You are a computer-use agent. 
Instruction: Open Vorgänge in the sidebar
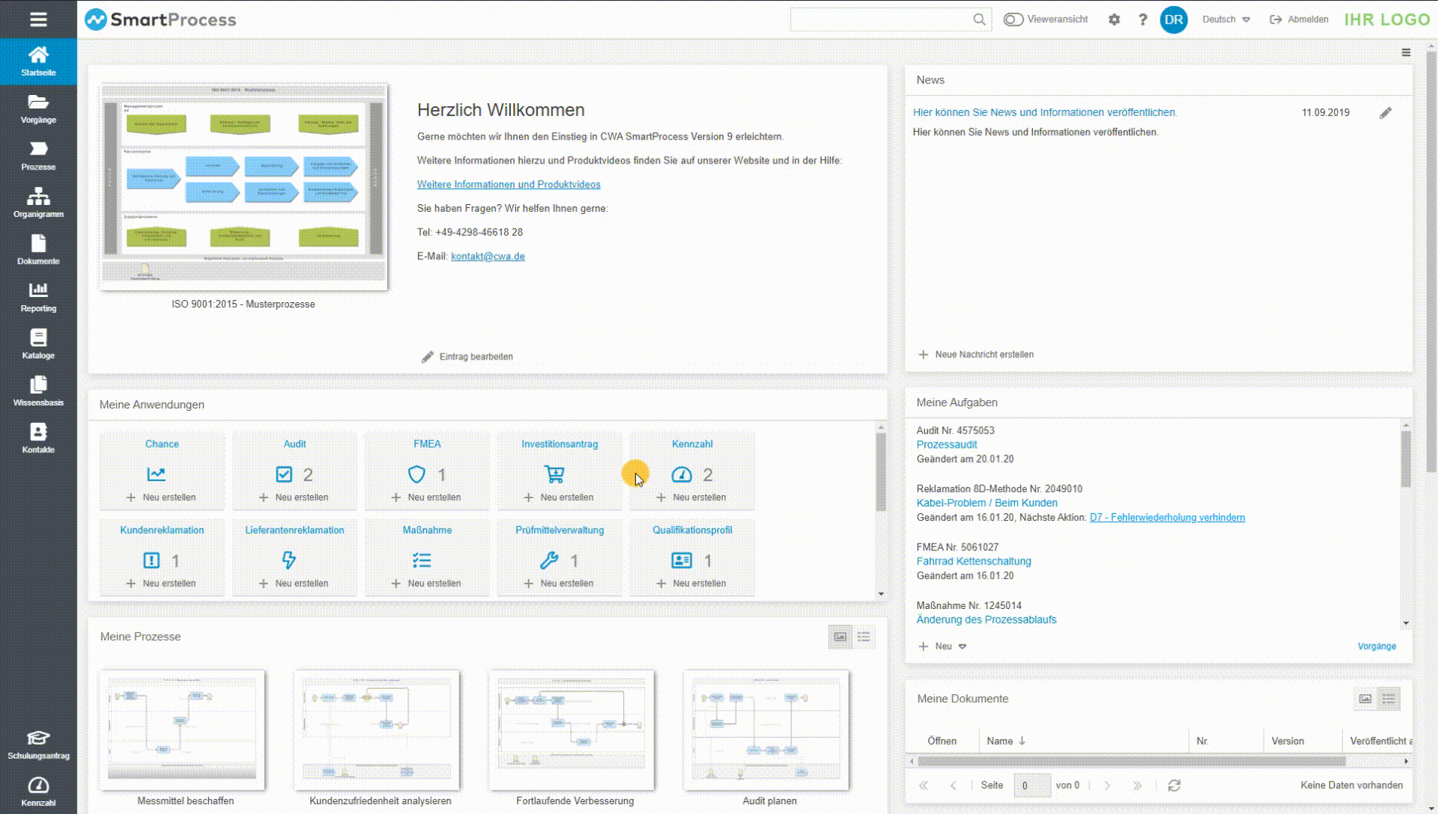tap(38, 109)
